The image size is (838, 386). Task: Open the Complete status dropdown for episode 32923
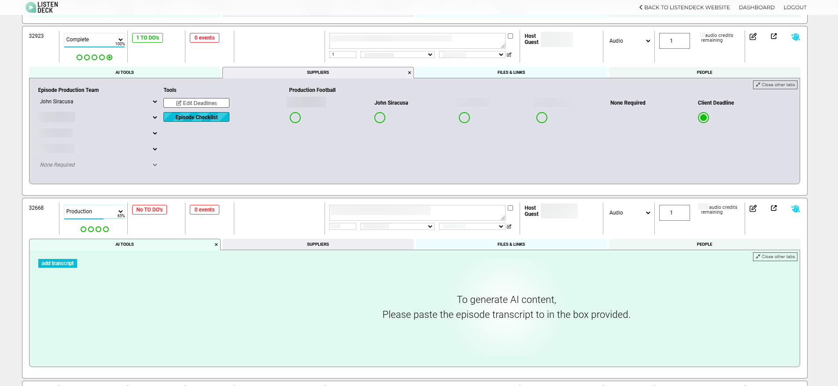(94, 40)
